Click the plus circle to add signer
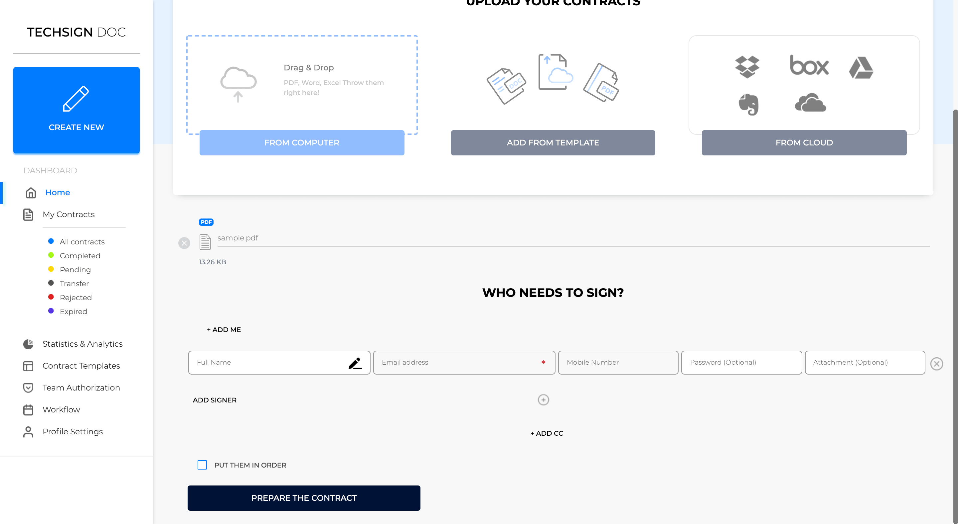The width and height of the screenshot is (958, 524). (543, 400)
